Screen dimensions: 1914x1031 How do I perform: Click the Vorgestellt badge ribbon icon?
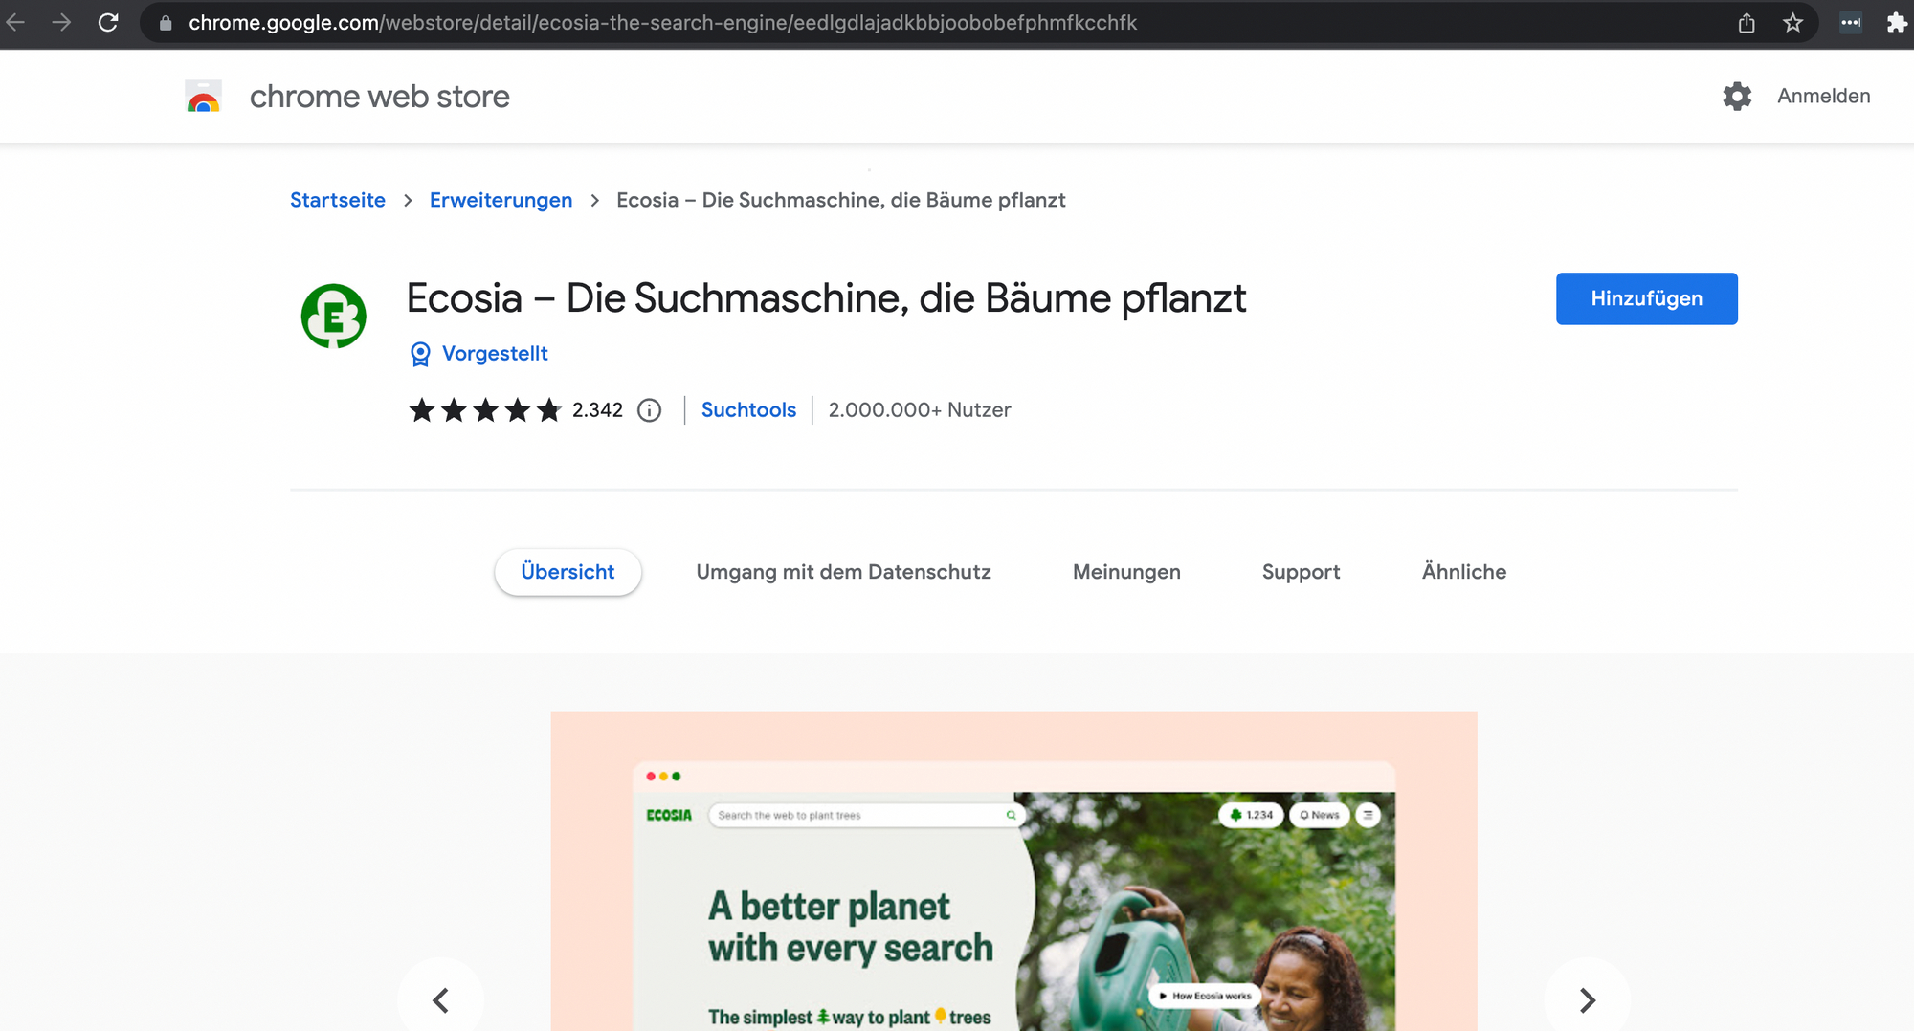tap(420, 354)
